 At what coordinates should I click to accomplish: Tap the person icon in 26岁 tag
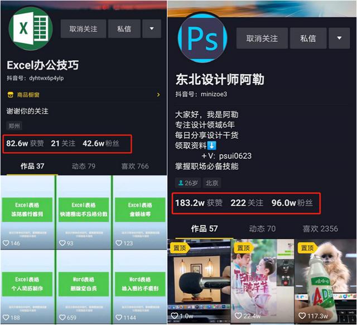pos(181,183)
